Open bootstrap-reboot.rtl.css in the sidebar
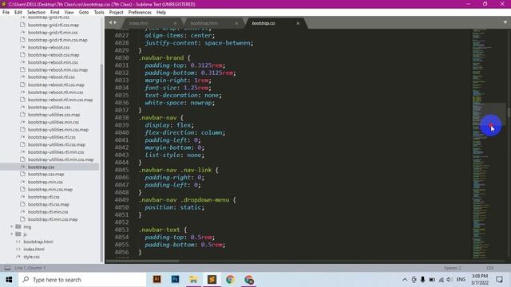The width and height of the screenshot is (511, 287). 51,77
